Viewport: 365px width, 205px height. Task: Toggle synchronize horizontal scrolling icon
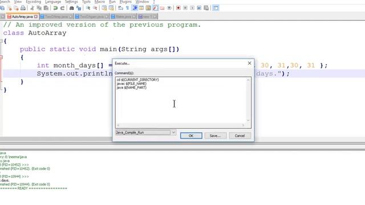click(x=111, y=8)
